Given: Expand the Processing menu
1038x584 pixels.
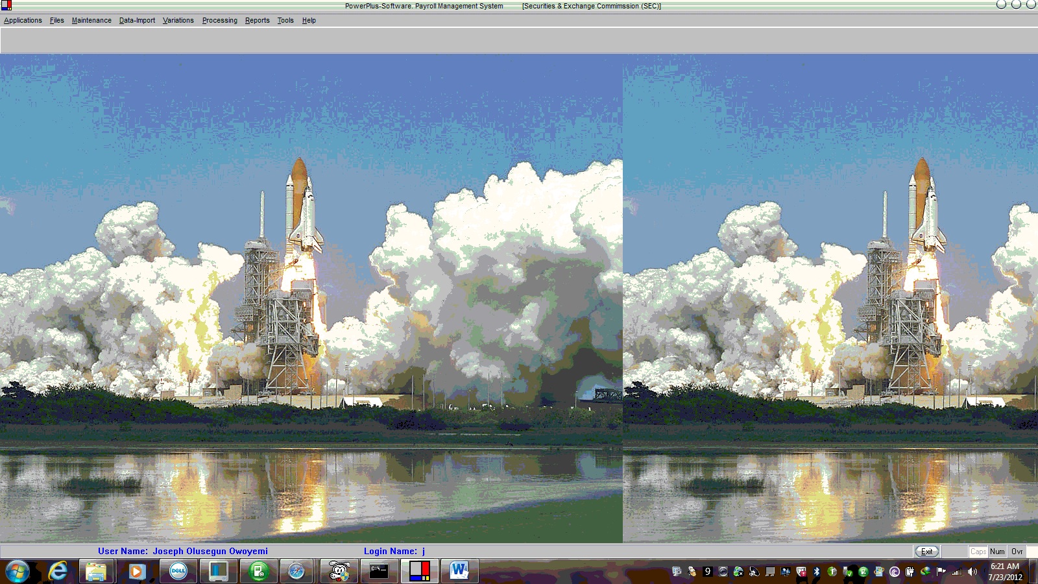Looking at the screenshot, I should (x=220, y=20).
